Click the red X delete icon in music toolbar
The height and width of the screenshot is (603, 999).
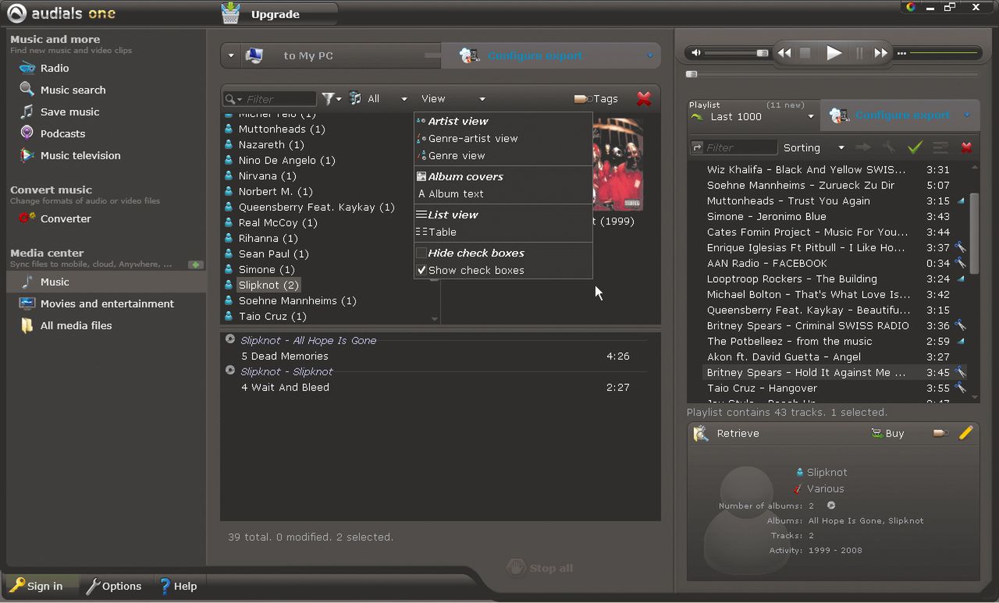(644, 98)
